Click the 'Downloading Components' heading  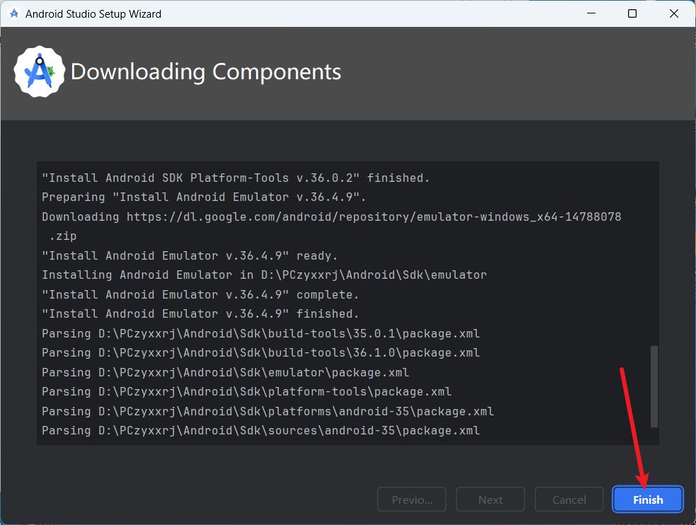206,72
